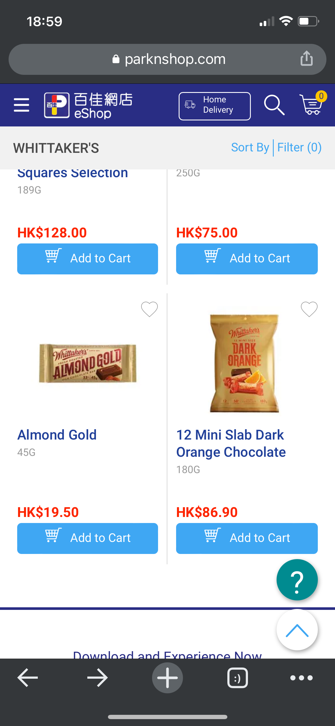Open browser three-dots more menu
Viewport: 335px width, 726px height.
[x=301, y=678]
